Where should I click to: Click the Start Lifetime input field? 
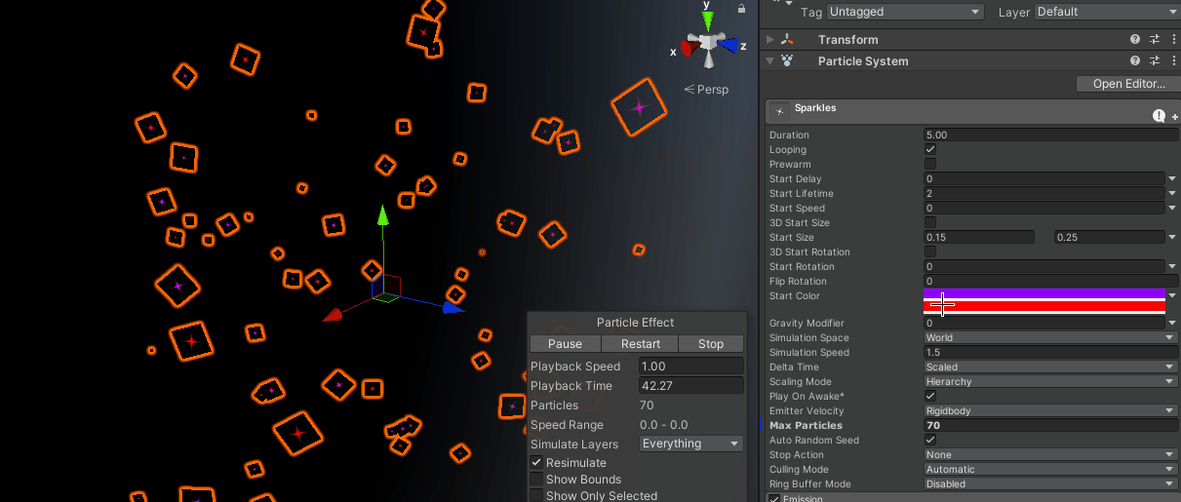pyautogui.click(x=1043, y=194)
